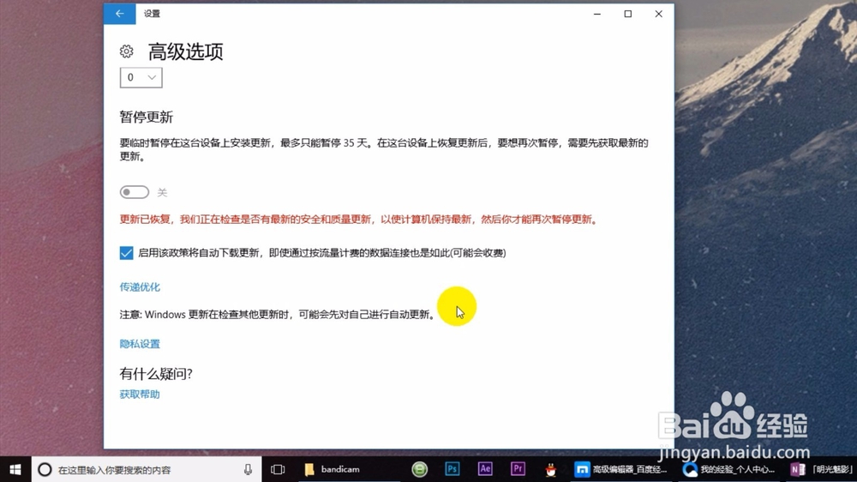
Task: Click the 有什么疑问? heading
Action: (x=156, y=374)
